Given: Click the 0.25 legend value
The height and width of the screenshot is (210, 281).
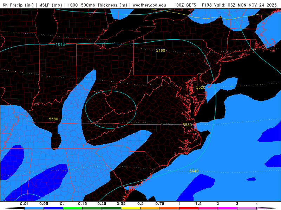Looking at the screenshot, I should [102, 204].
